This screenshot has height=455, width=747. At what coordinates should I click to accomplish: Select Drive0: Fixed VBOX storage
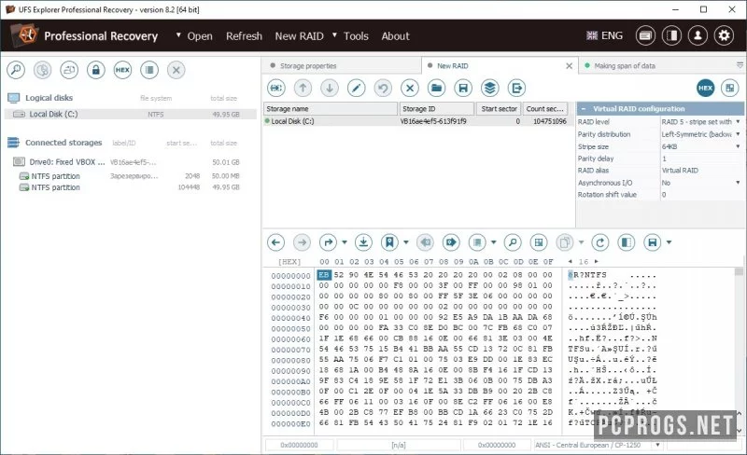[x=130, y=162]
